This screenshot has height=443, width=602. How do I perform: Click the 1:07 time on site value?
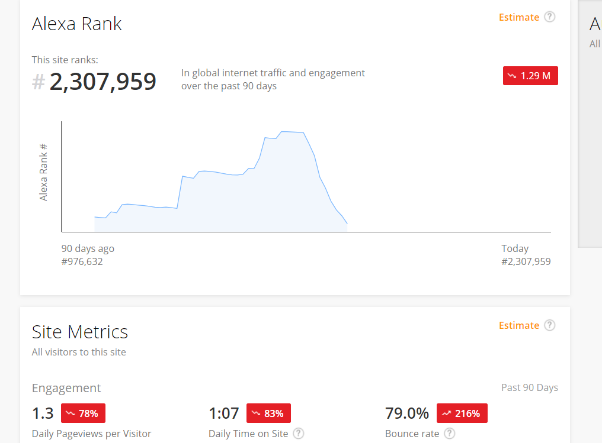coord(224,413)
